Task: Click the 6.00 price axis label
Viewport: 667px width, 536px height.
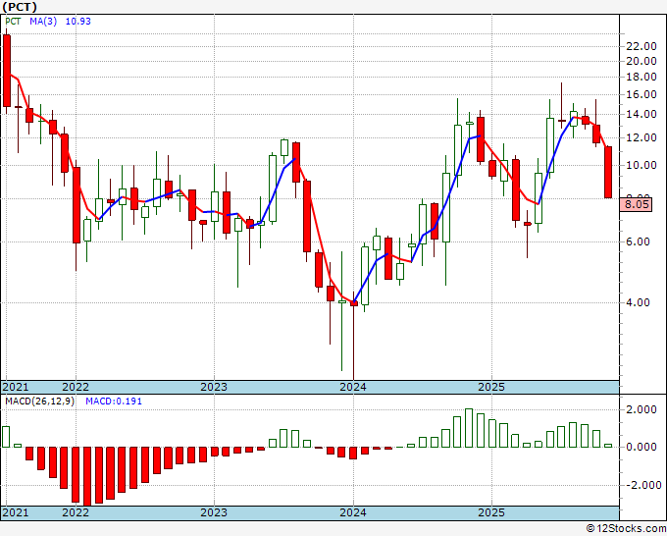Action: [638, 241]
